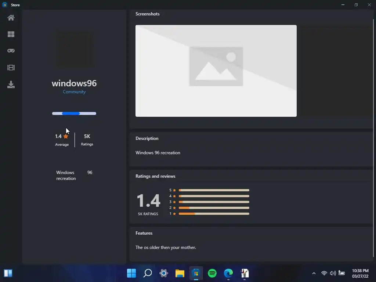The width and height of the screenshot is (376, 282).
Task: Open the screenshot placeholder image
Action: 216,71
